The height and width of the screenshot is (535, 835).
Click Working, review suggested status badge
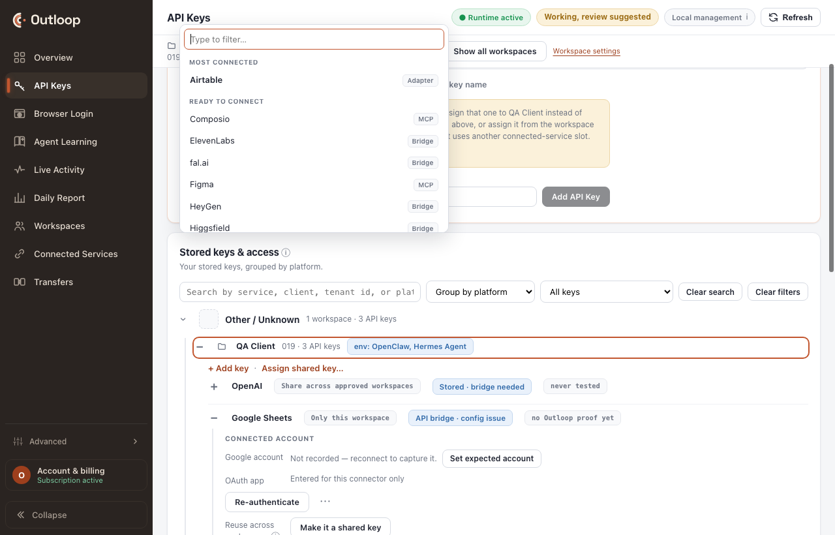[x=598, y=17]
